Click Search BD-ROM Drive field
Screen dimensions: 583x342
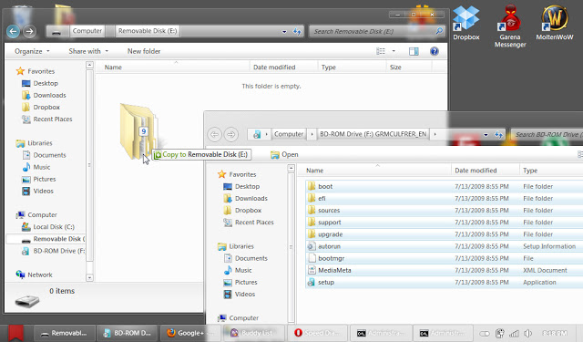pos(547,134)
